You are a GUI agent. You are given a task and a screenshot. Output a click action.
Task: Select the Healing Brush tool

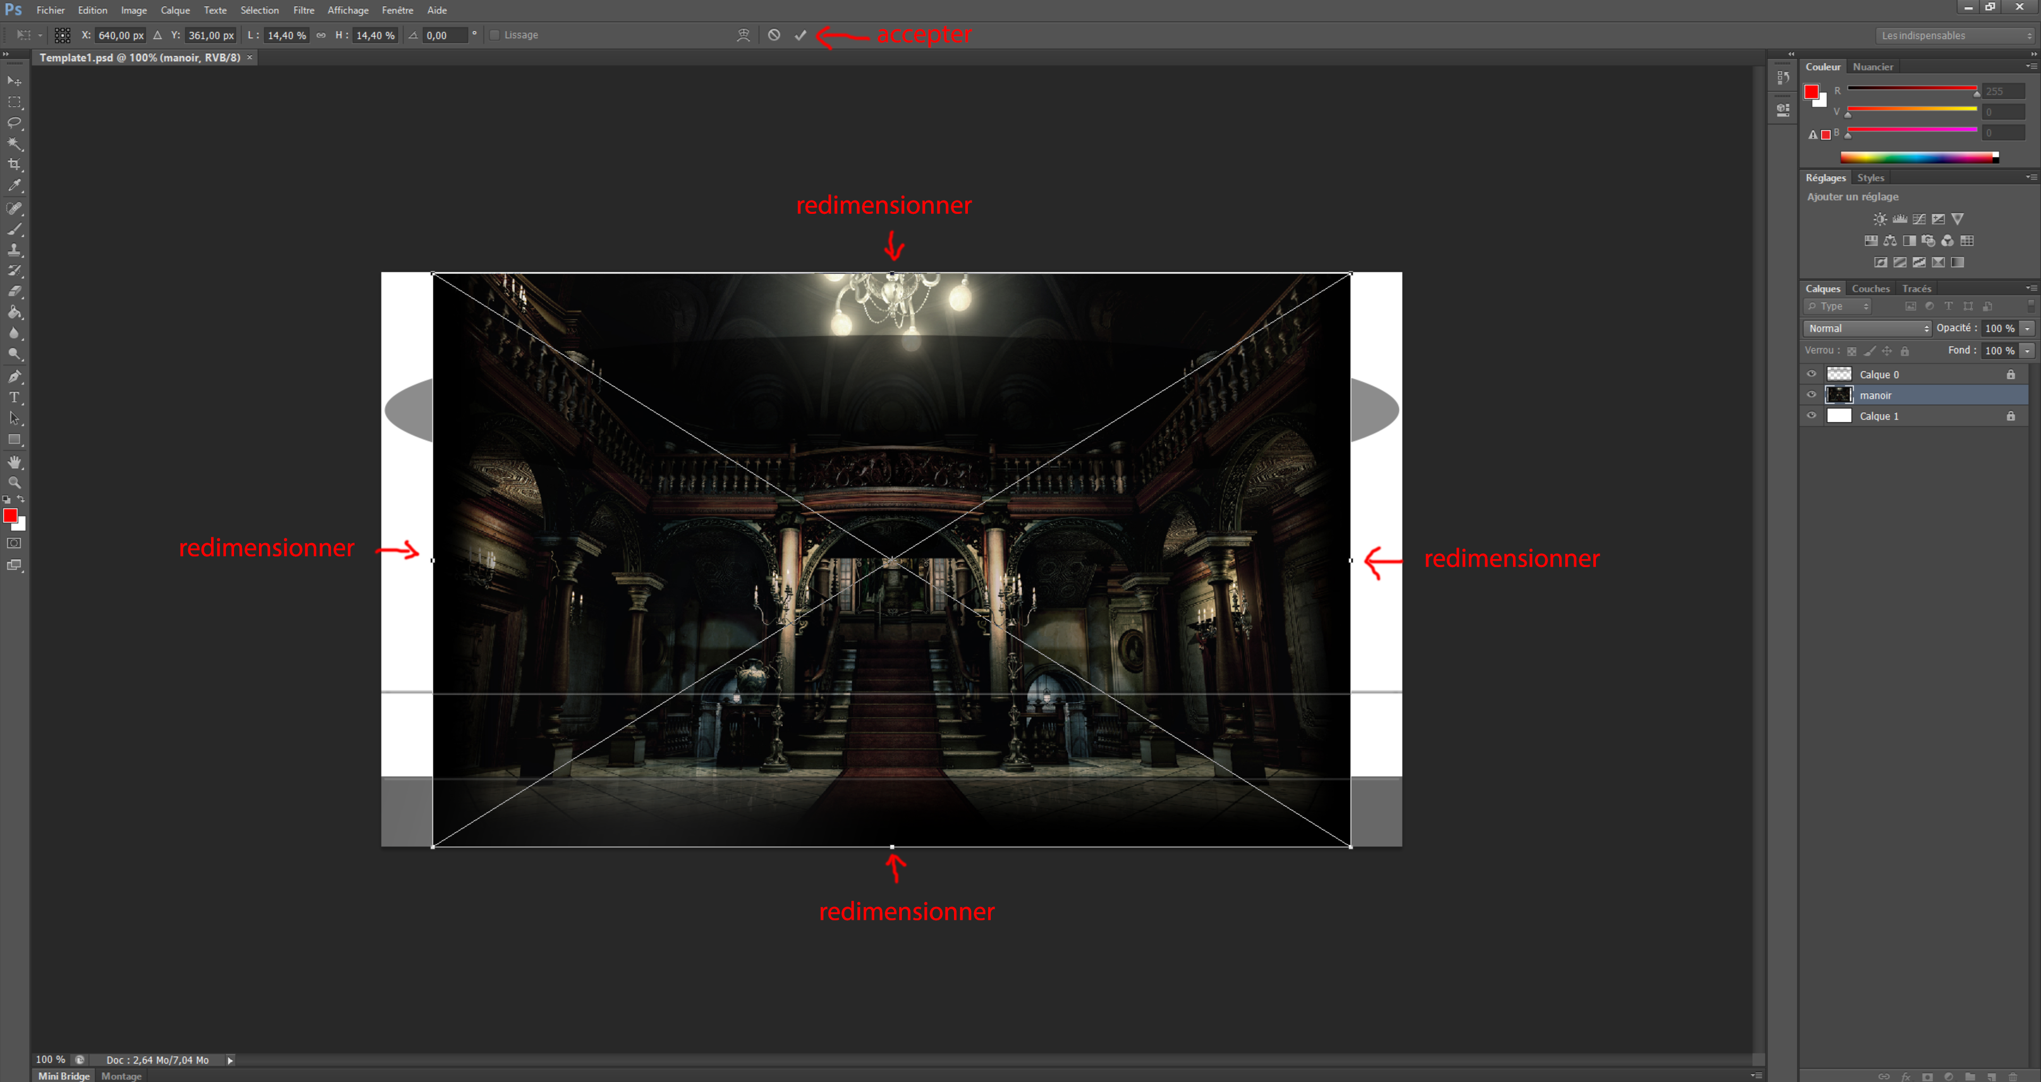pyautogui.click(x=14, y=209)
